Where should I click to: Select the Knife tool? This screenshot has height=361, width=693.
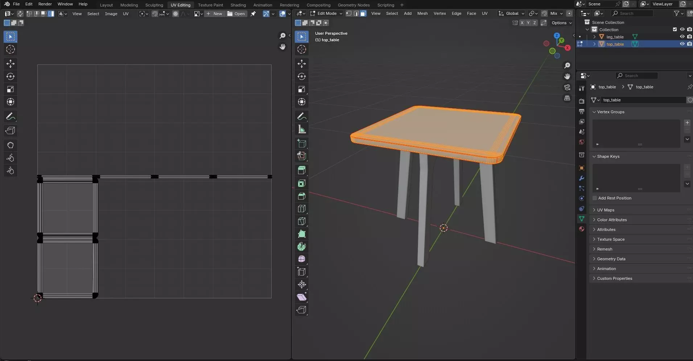point(302,221)
